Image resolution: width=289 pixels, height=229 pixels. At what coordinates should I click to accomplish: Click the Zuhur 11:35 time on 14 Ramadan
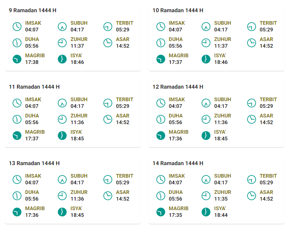[221, 199]
